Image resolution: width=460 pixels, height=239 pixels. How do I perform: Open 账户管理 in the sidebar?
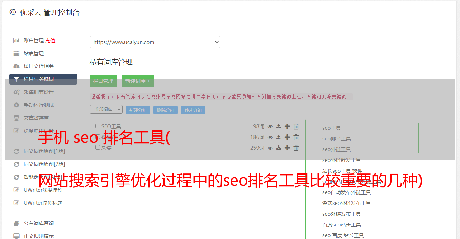34,40
